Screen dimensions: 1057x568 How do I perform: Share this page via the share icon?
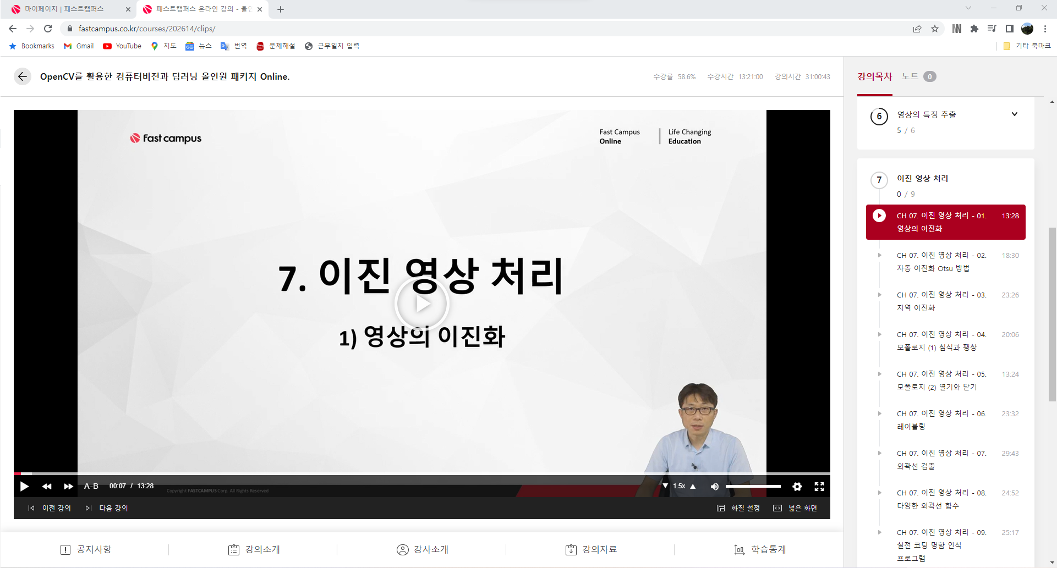[x=917, y=29]
